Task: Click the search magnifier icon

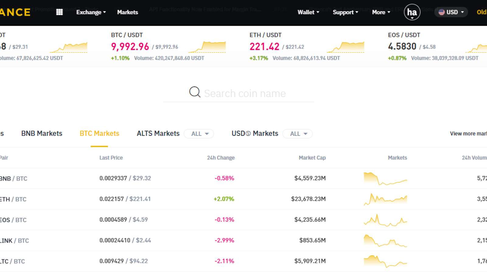Action: pos(195,92)
